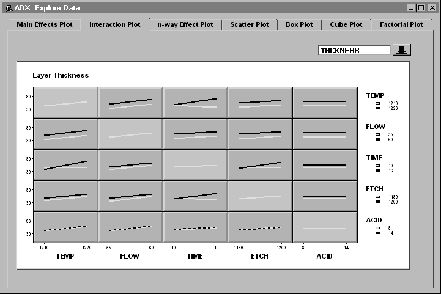This screenshot has height=294, width=441.
Task: Click the TIME by TIME diagonal plot cell
Action: coord(195,165)
